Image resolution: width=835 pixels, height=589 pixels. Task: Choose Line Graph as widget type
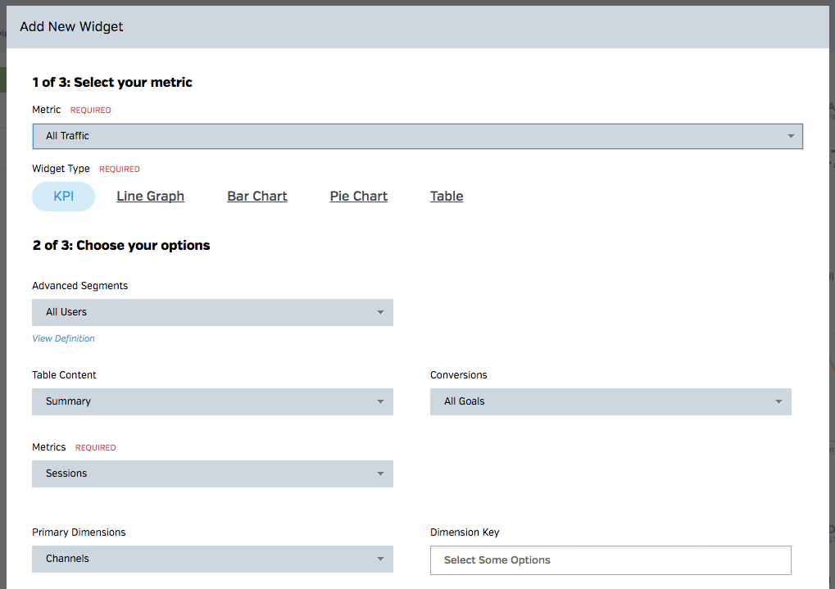[x=150, y=197]
